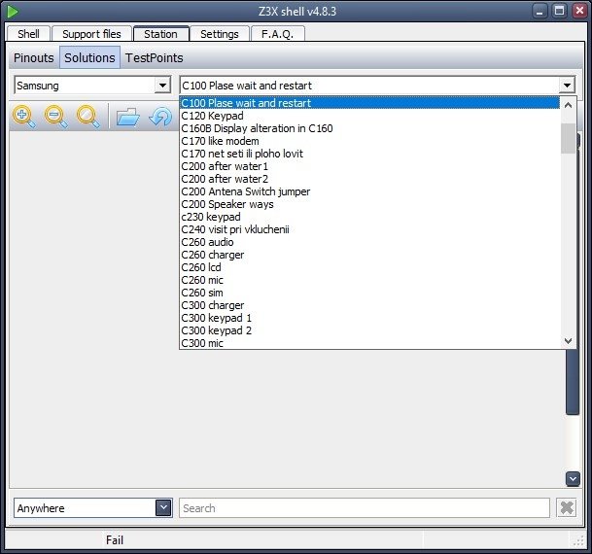
Task: Select the Solutions sub-tab
Action: (89, 57)
